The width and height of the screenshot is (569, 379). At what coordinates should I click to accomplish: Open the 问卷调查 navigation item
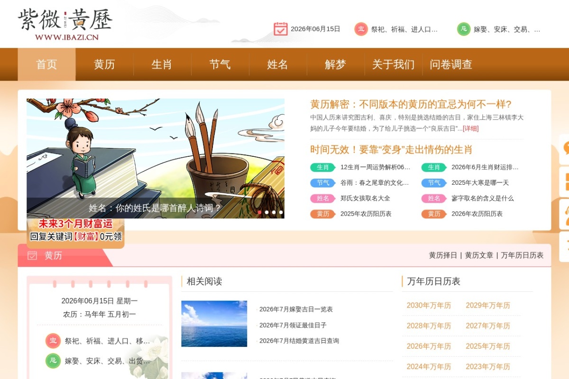pos(451,64)
